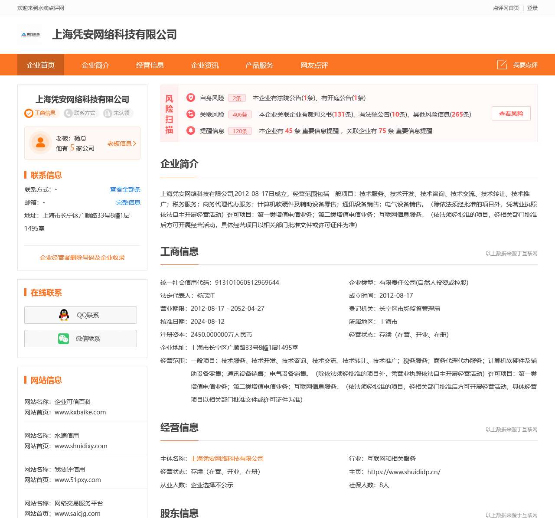Viewport: 555px width, 518px height.
Task: Click the credit code 913101060512969644
Action: click(247, 283)
